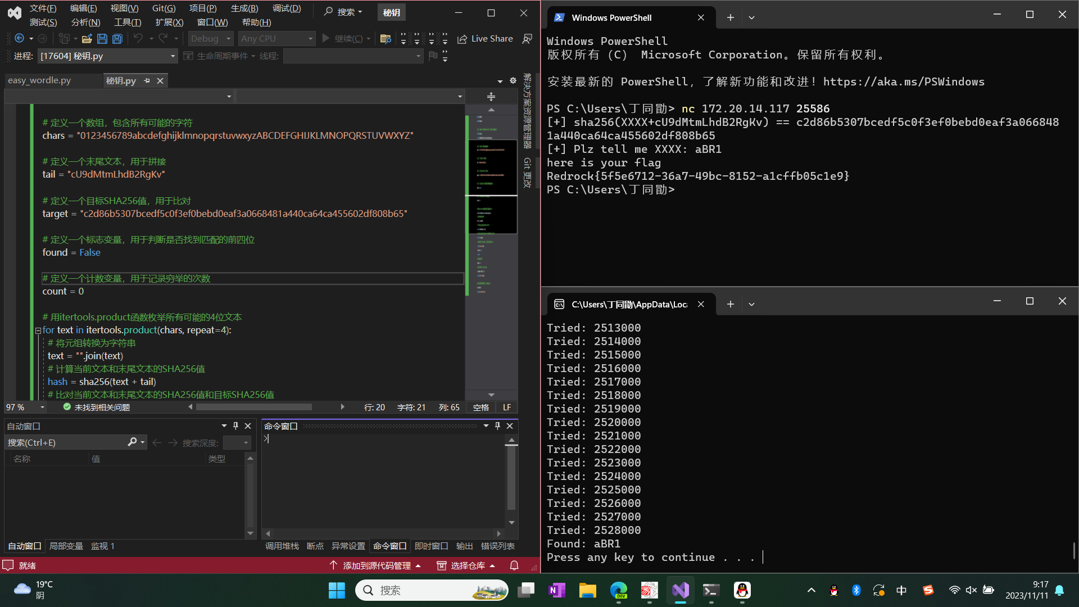Viewport: 1079px width, 607px height.
Task: Click the editor settings gear icon
Action: pos(513,81)
